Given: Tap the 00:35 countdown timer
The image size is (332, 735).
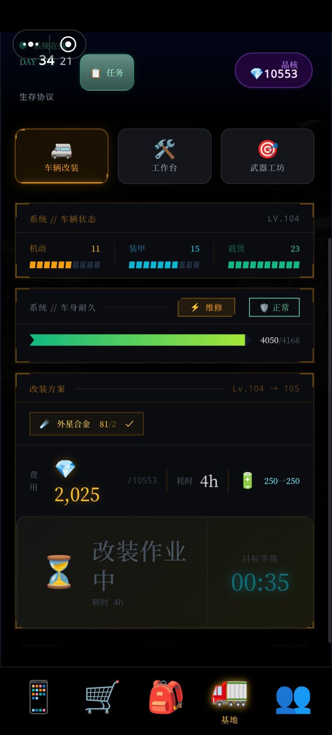Looking at the screenshot, I should click(x=260, y=582).
